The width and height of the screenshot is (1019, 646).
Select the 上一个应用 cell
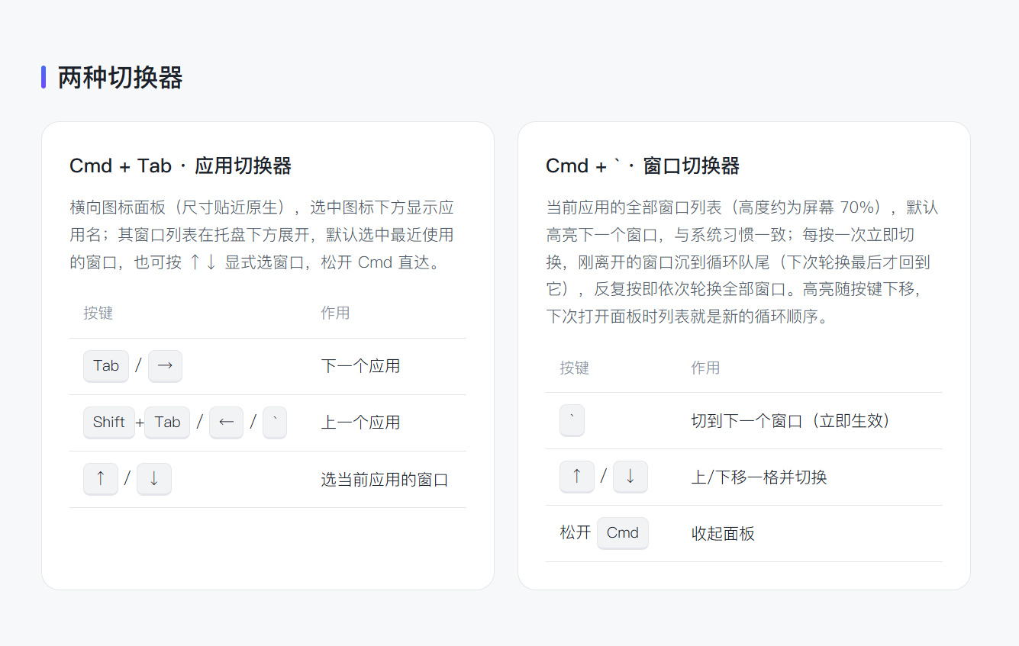click(361, 423)
